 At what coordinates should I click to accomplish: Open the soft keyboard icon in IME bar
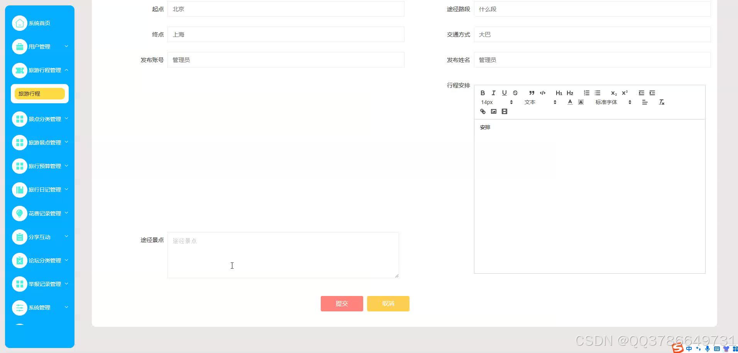[x=717, y=349]
